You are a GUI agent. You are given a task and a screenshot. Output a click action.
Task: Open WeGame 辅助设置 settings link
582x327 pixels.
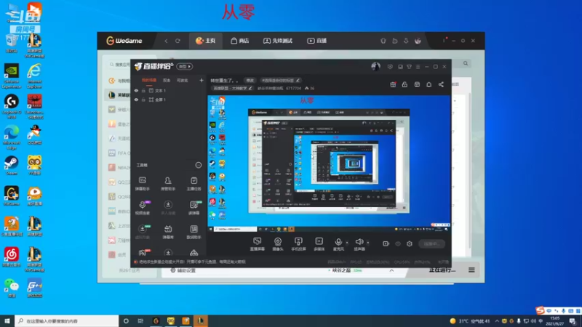click(183, 270)
